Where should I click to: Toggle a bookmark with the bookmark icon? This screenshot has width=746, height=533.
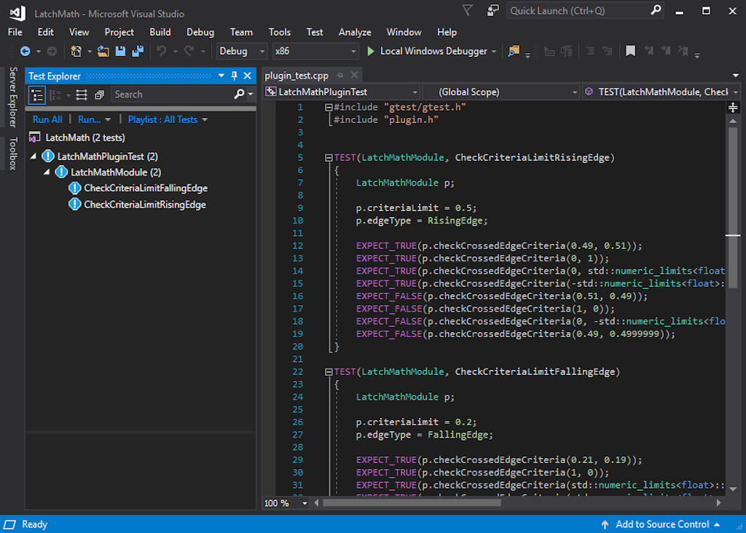630,51
